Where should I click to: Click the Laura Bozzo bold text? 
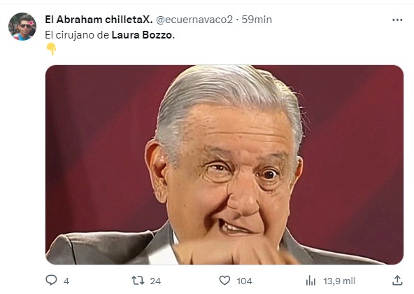coord(142,35)
